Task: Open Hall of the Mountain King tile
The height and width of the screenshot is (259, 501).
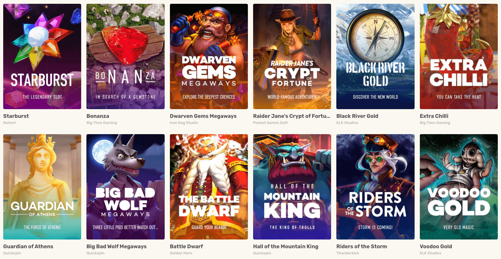Action: [x=292, y=187]
